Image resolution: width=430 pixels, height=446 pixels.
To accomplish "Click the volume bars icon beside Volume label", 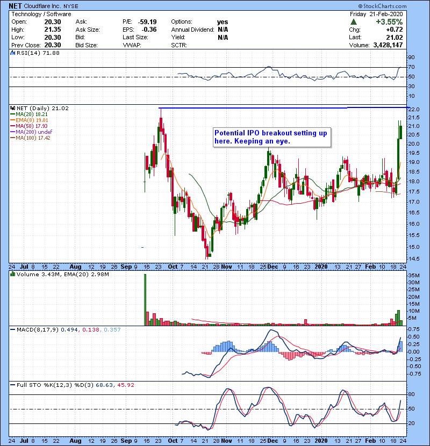I will 13,274.
